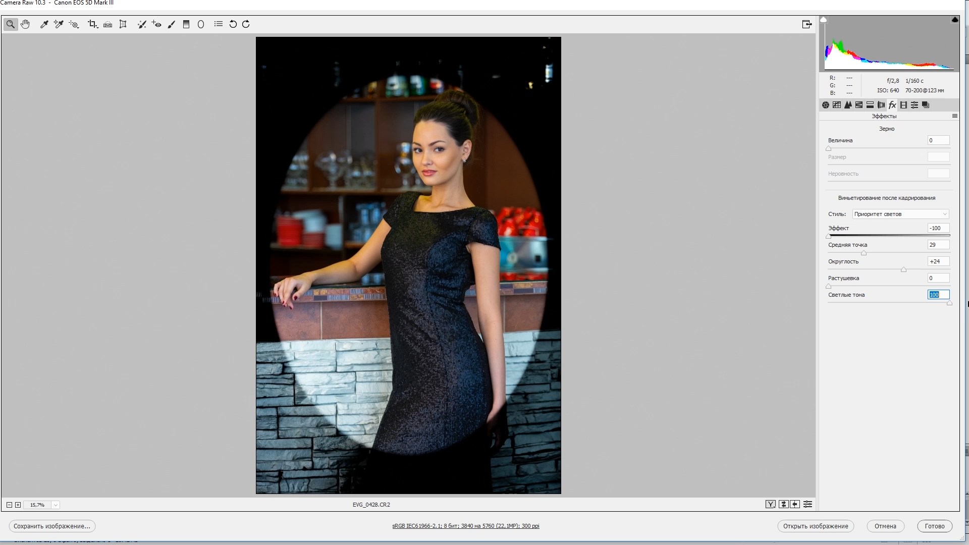Click the Растушевка value field
969x545 pixels.
pos(938,278)
